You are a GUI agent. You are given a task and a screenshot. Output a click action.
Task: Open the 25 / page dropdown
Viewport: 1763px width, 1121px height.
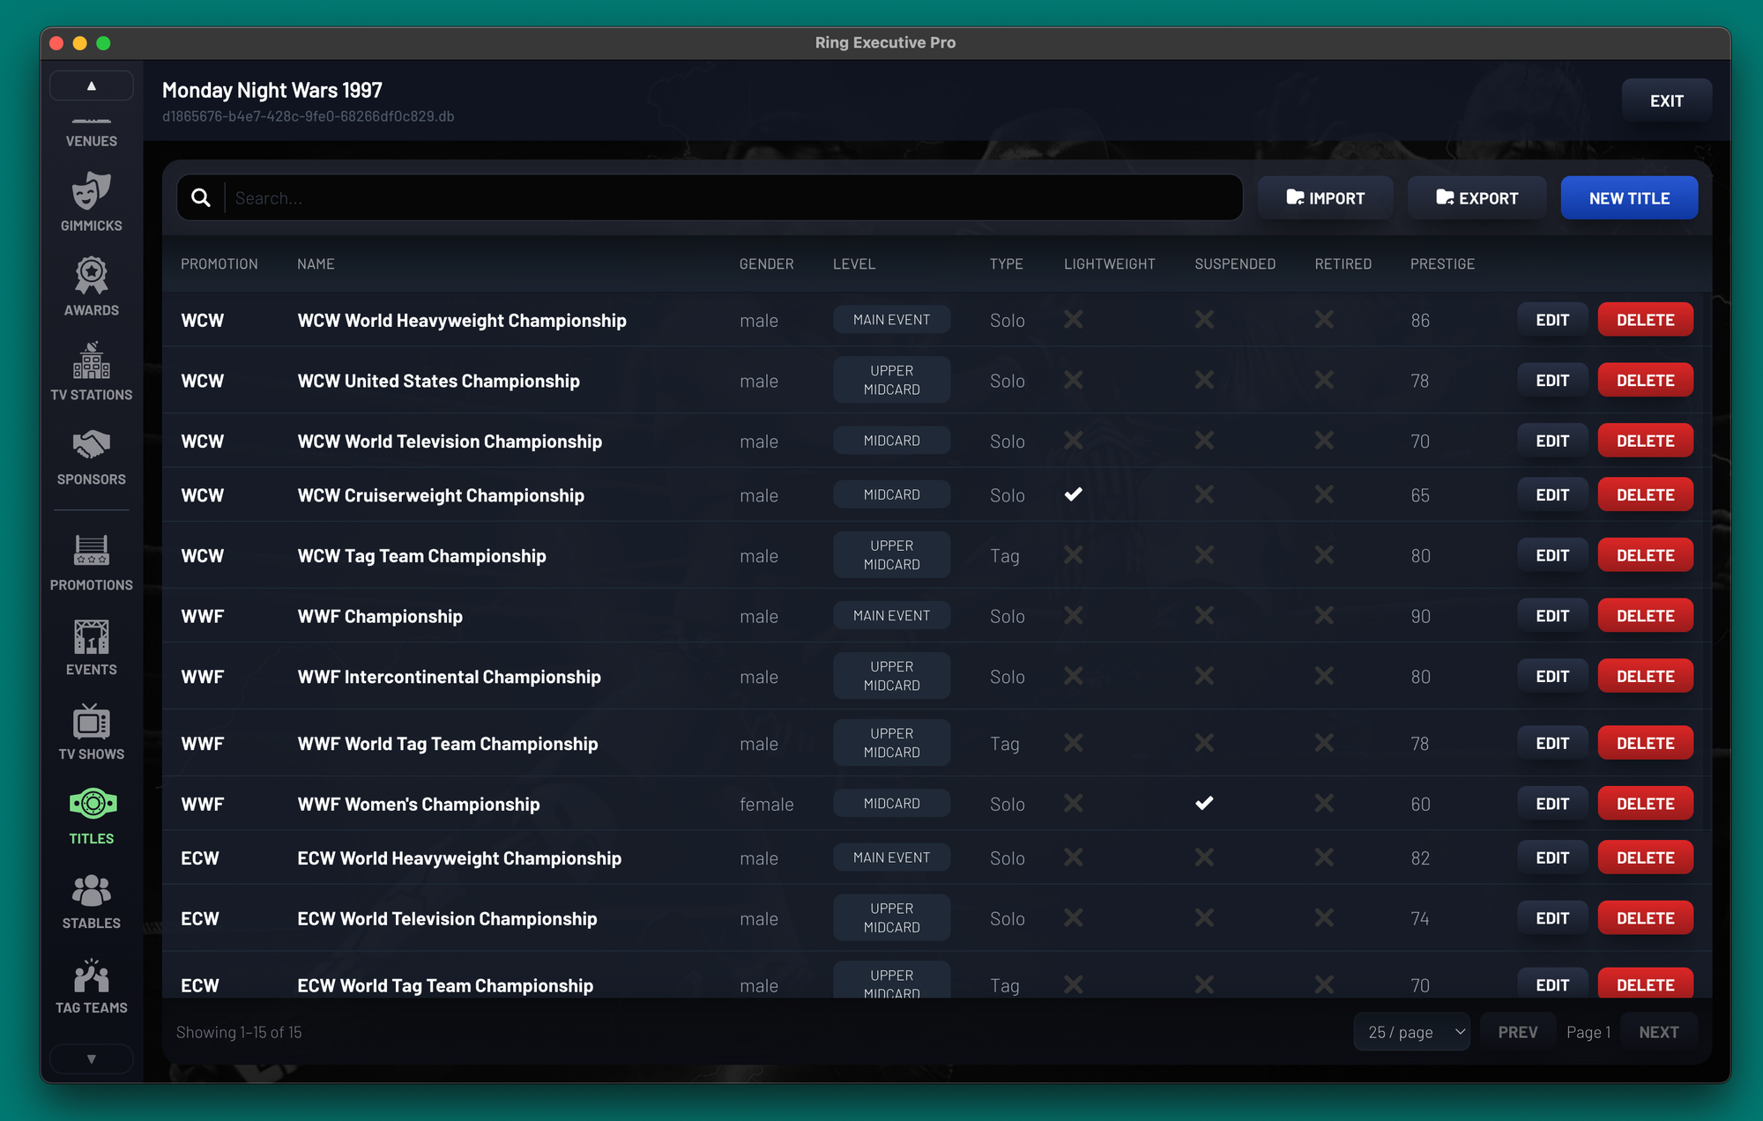click(1412, 1032)
